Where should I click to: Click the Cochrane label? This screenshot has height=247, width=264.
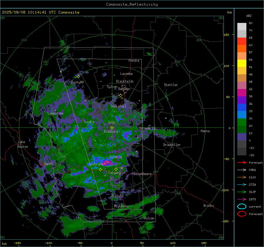point(96,164)
